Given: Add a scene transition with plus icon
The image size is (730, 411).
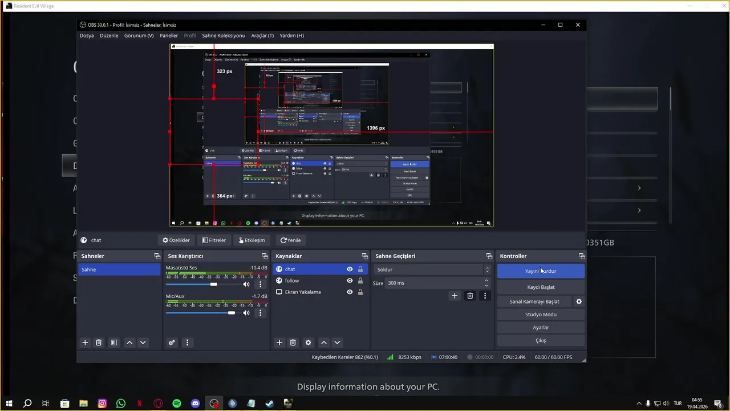Looking at the screenshot, I should (455, 296).
